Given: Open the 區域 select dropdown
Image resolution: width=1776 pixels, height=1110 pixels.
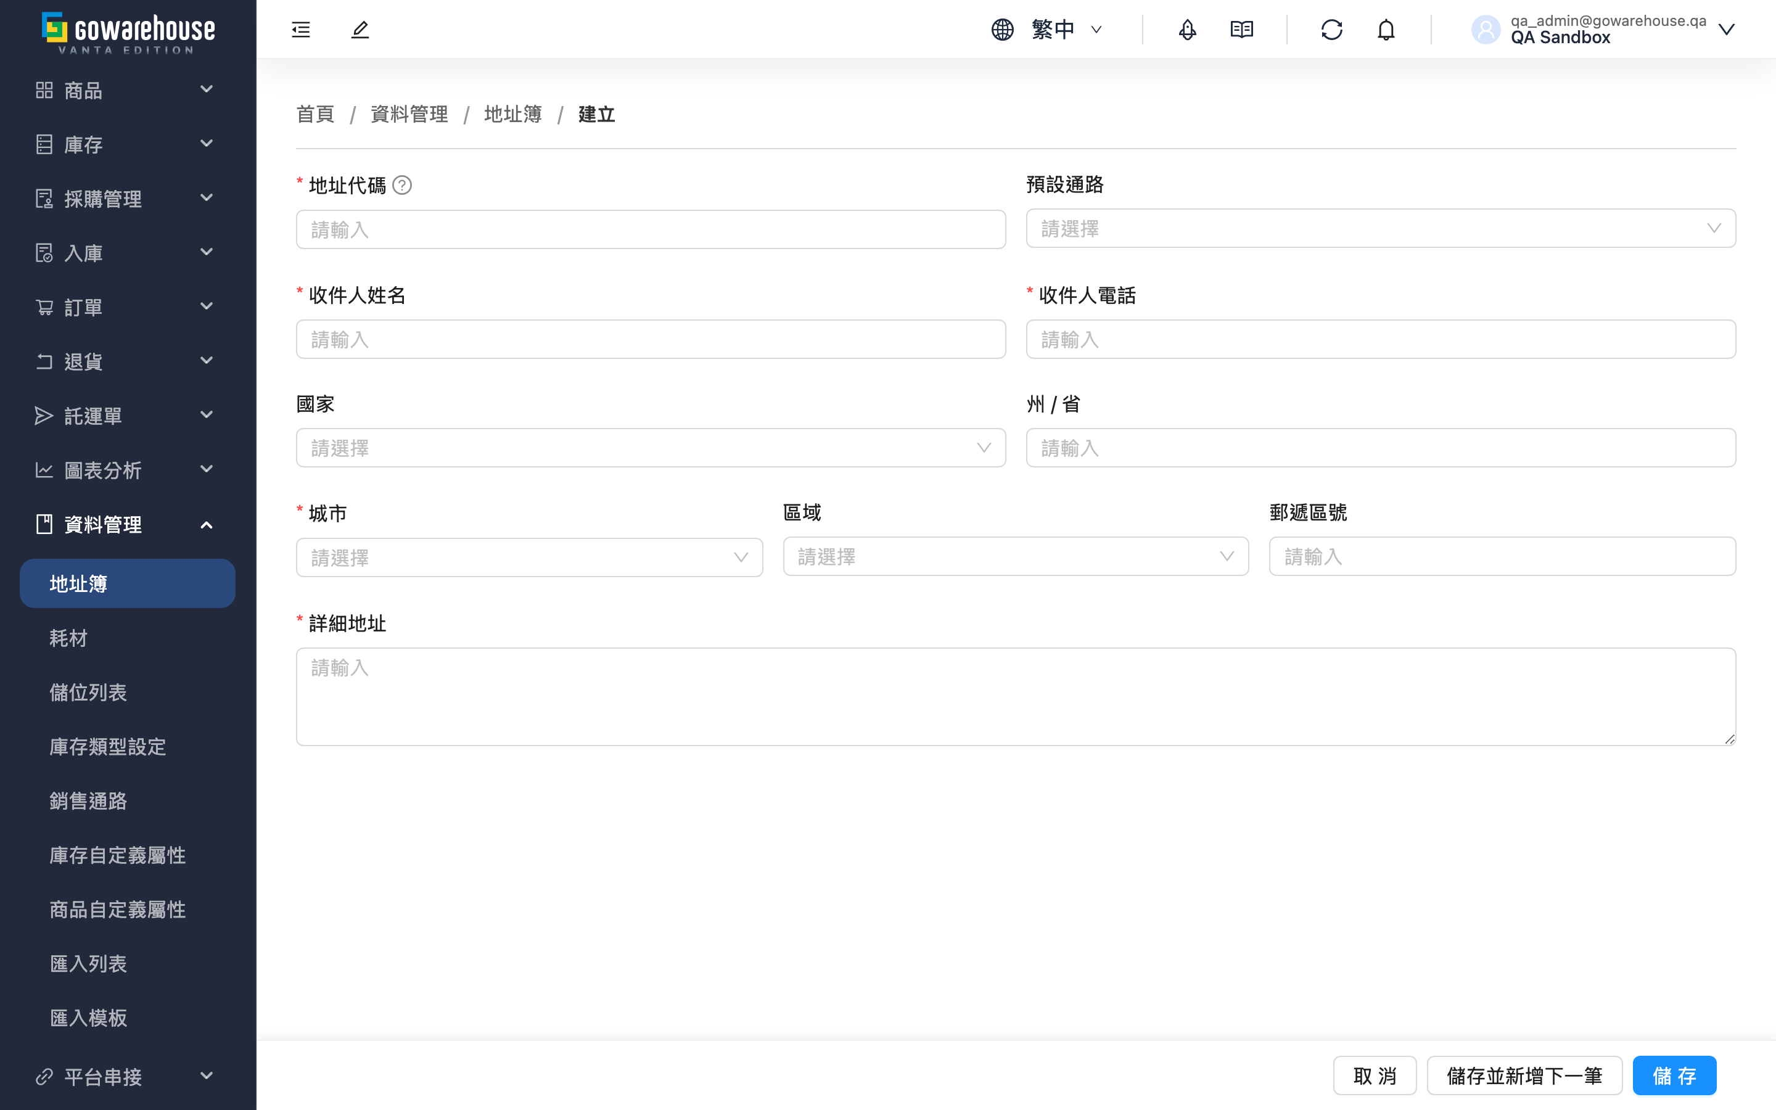Looking at the screenshot, I should pyautogui.click(x=1016, y=556).
